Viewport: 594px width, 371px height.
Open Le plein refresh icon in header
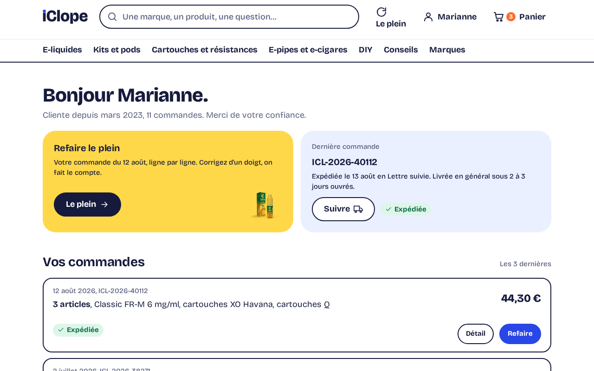pos(381,12)
